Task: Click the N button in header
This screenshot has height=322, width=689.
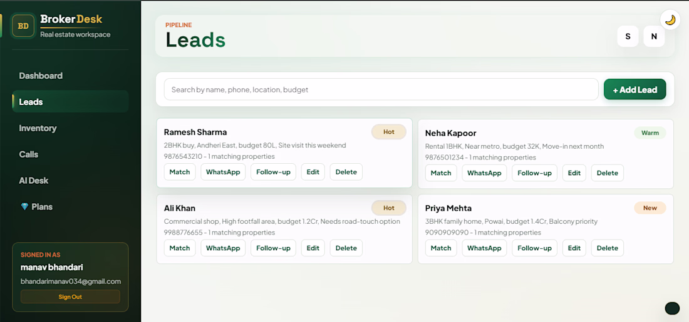Action: tap(655, 36)
